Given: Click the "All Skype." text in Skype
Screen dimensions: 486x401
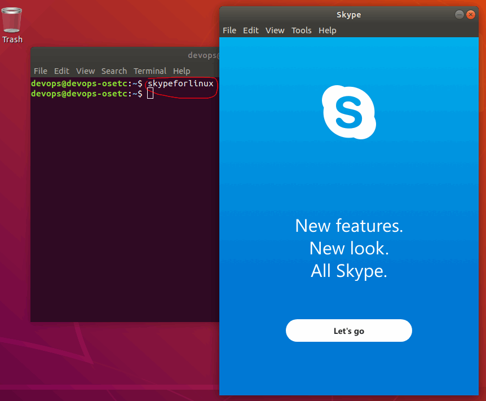Looking at the screenshot, I should point(349,271).
